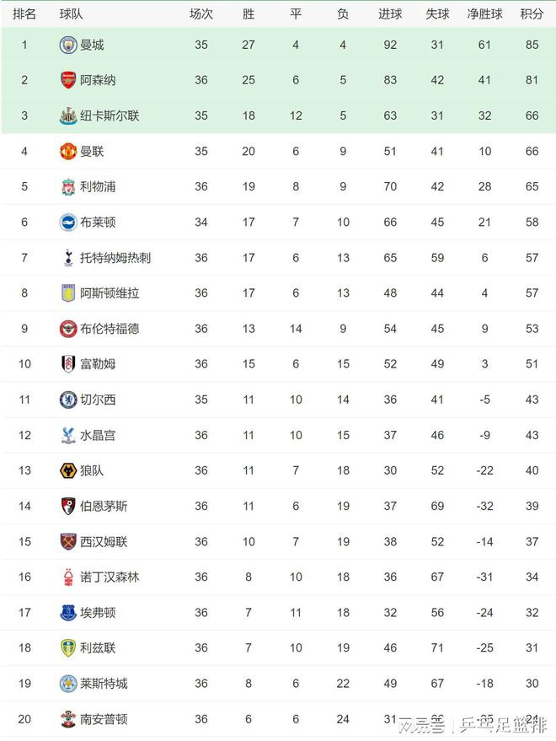Click the Wolves club crest icon
Image resolution: width=556 pixels, height=741 pixels.
click(68, 470)
